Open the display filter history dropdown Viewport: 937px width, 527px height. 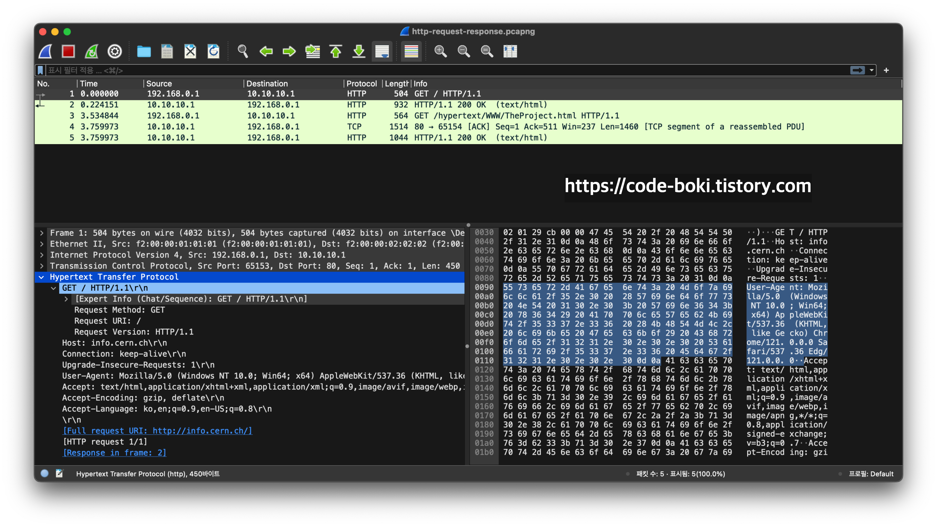(871, 70)
